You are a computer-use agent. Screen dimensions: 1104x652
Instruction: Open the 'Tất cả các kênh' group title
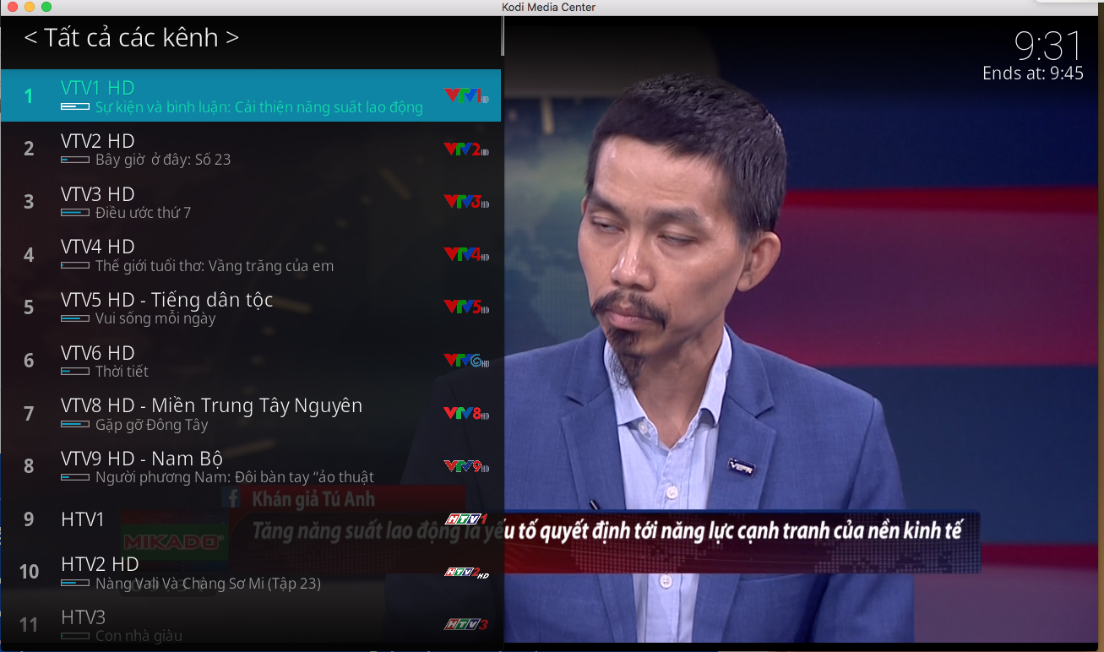(x=131, y=38)
